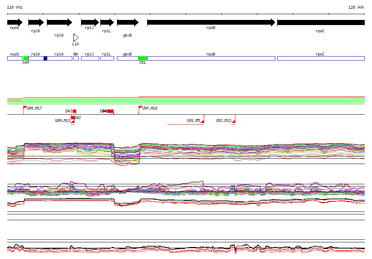372x259 pixels.
Task: Click the ybxB blue outlined box
Action: coord(128,58)
